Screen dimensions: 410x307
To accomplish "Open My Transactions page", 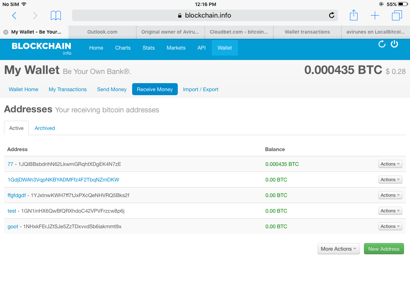I will tap(68, 90).
